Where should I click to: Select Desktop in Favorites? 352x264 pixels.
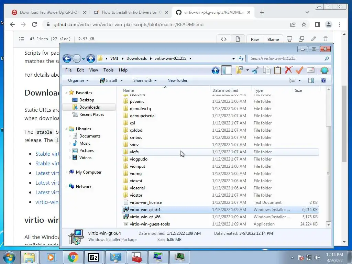86,100
